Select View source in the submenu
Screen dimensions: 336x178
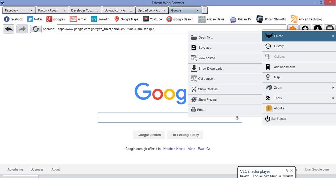[225, 58]
